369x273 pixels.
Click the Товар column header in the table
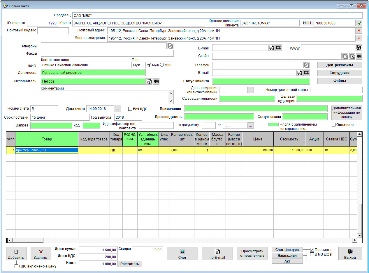tap(47, 139)
